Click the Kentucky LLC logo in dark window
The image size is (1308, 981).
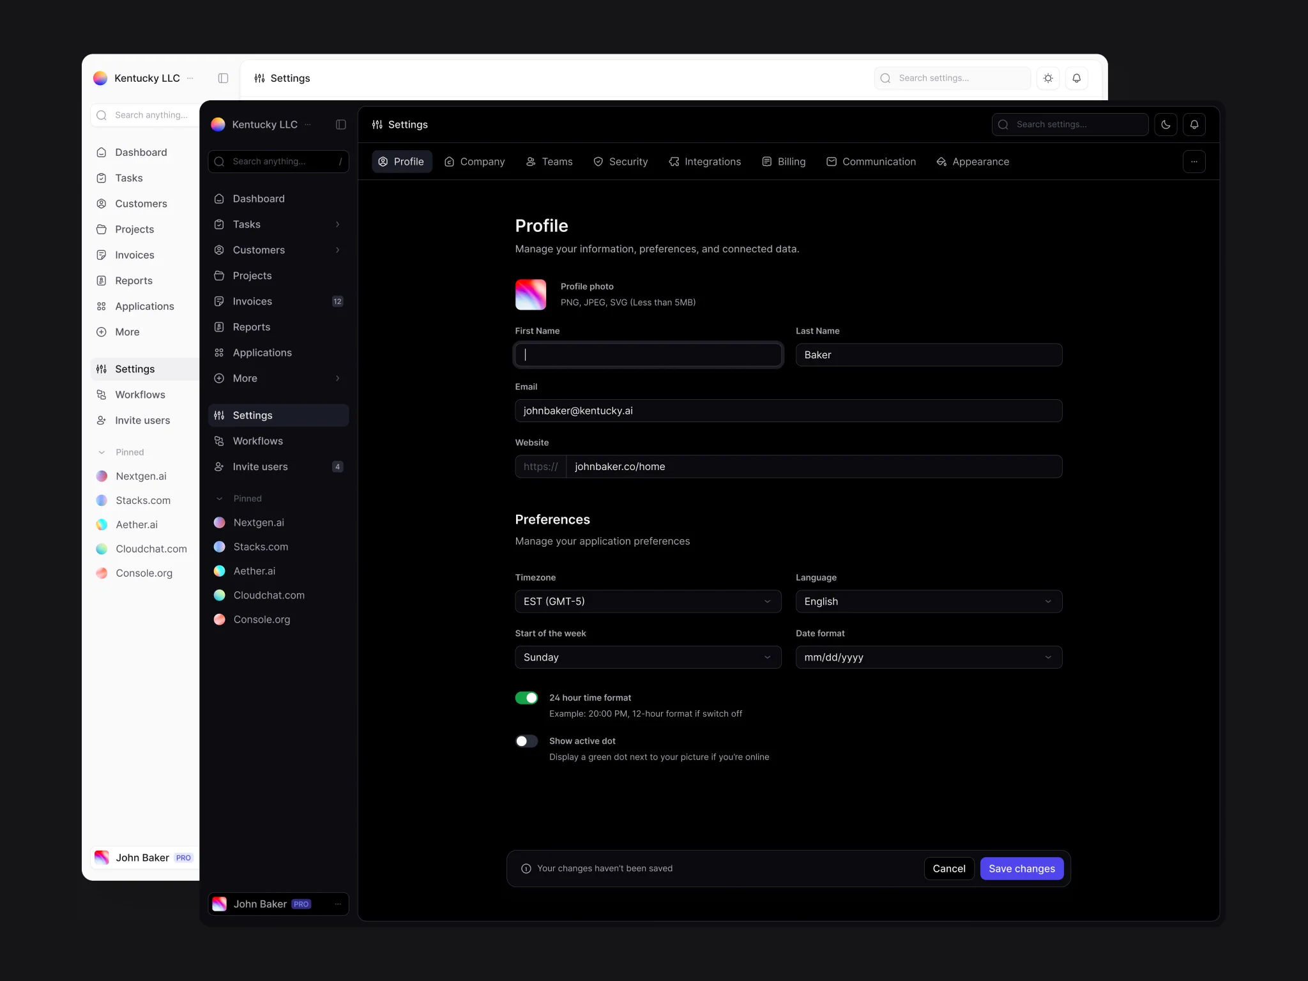[x=218, y=125]
